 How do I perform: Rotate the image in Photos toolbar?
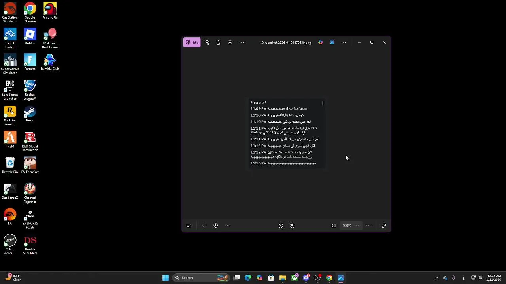point(207,42)
